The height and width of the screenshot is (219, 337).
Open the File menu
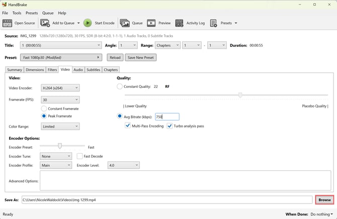coord(5,13)
